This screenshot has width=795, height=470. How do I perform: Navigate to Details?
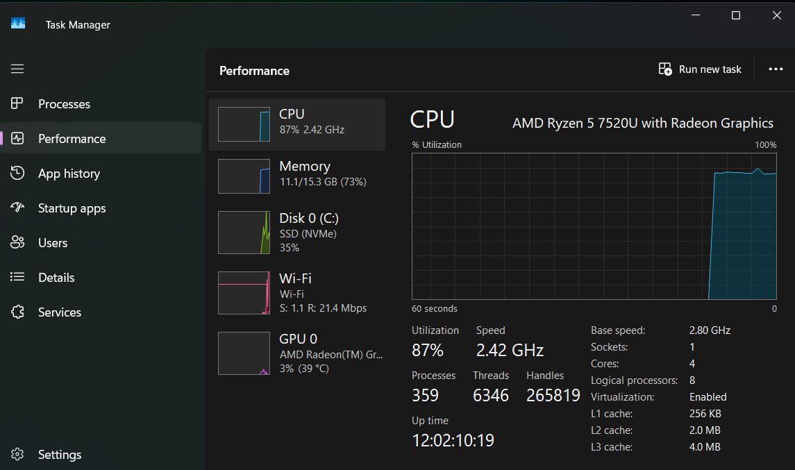click(101, 278)
